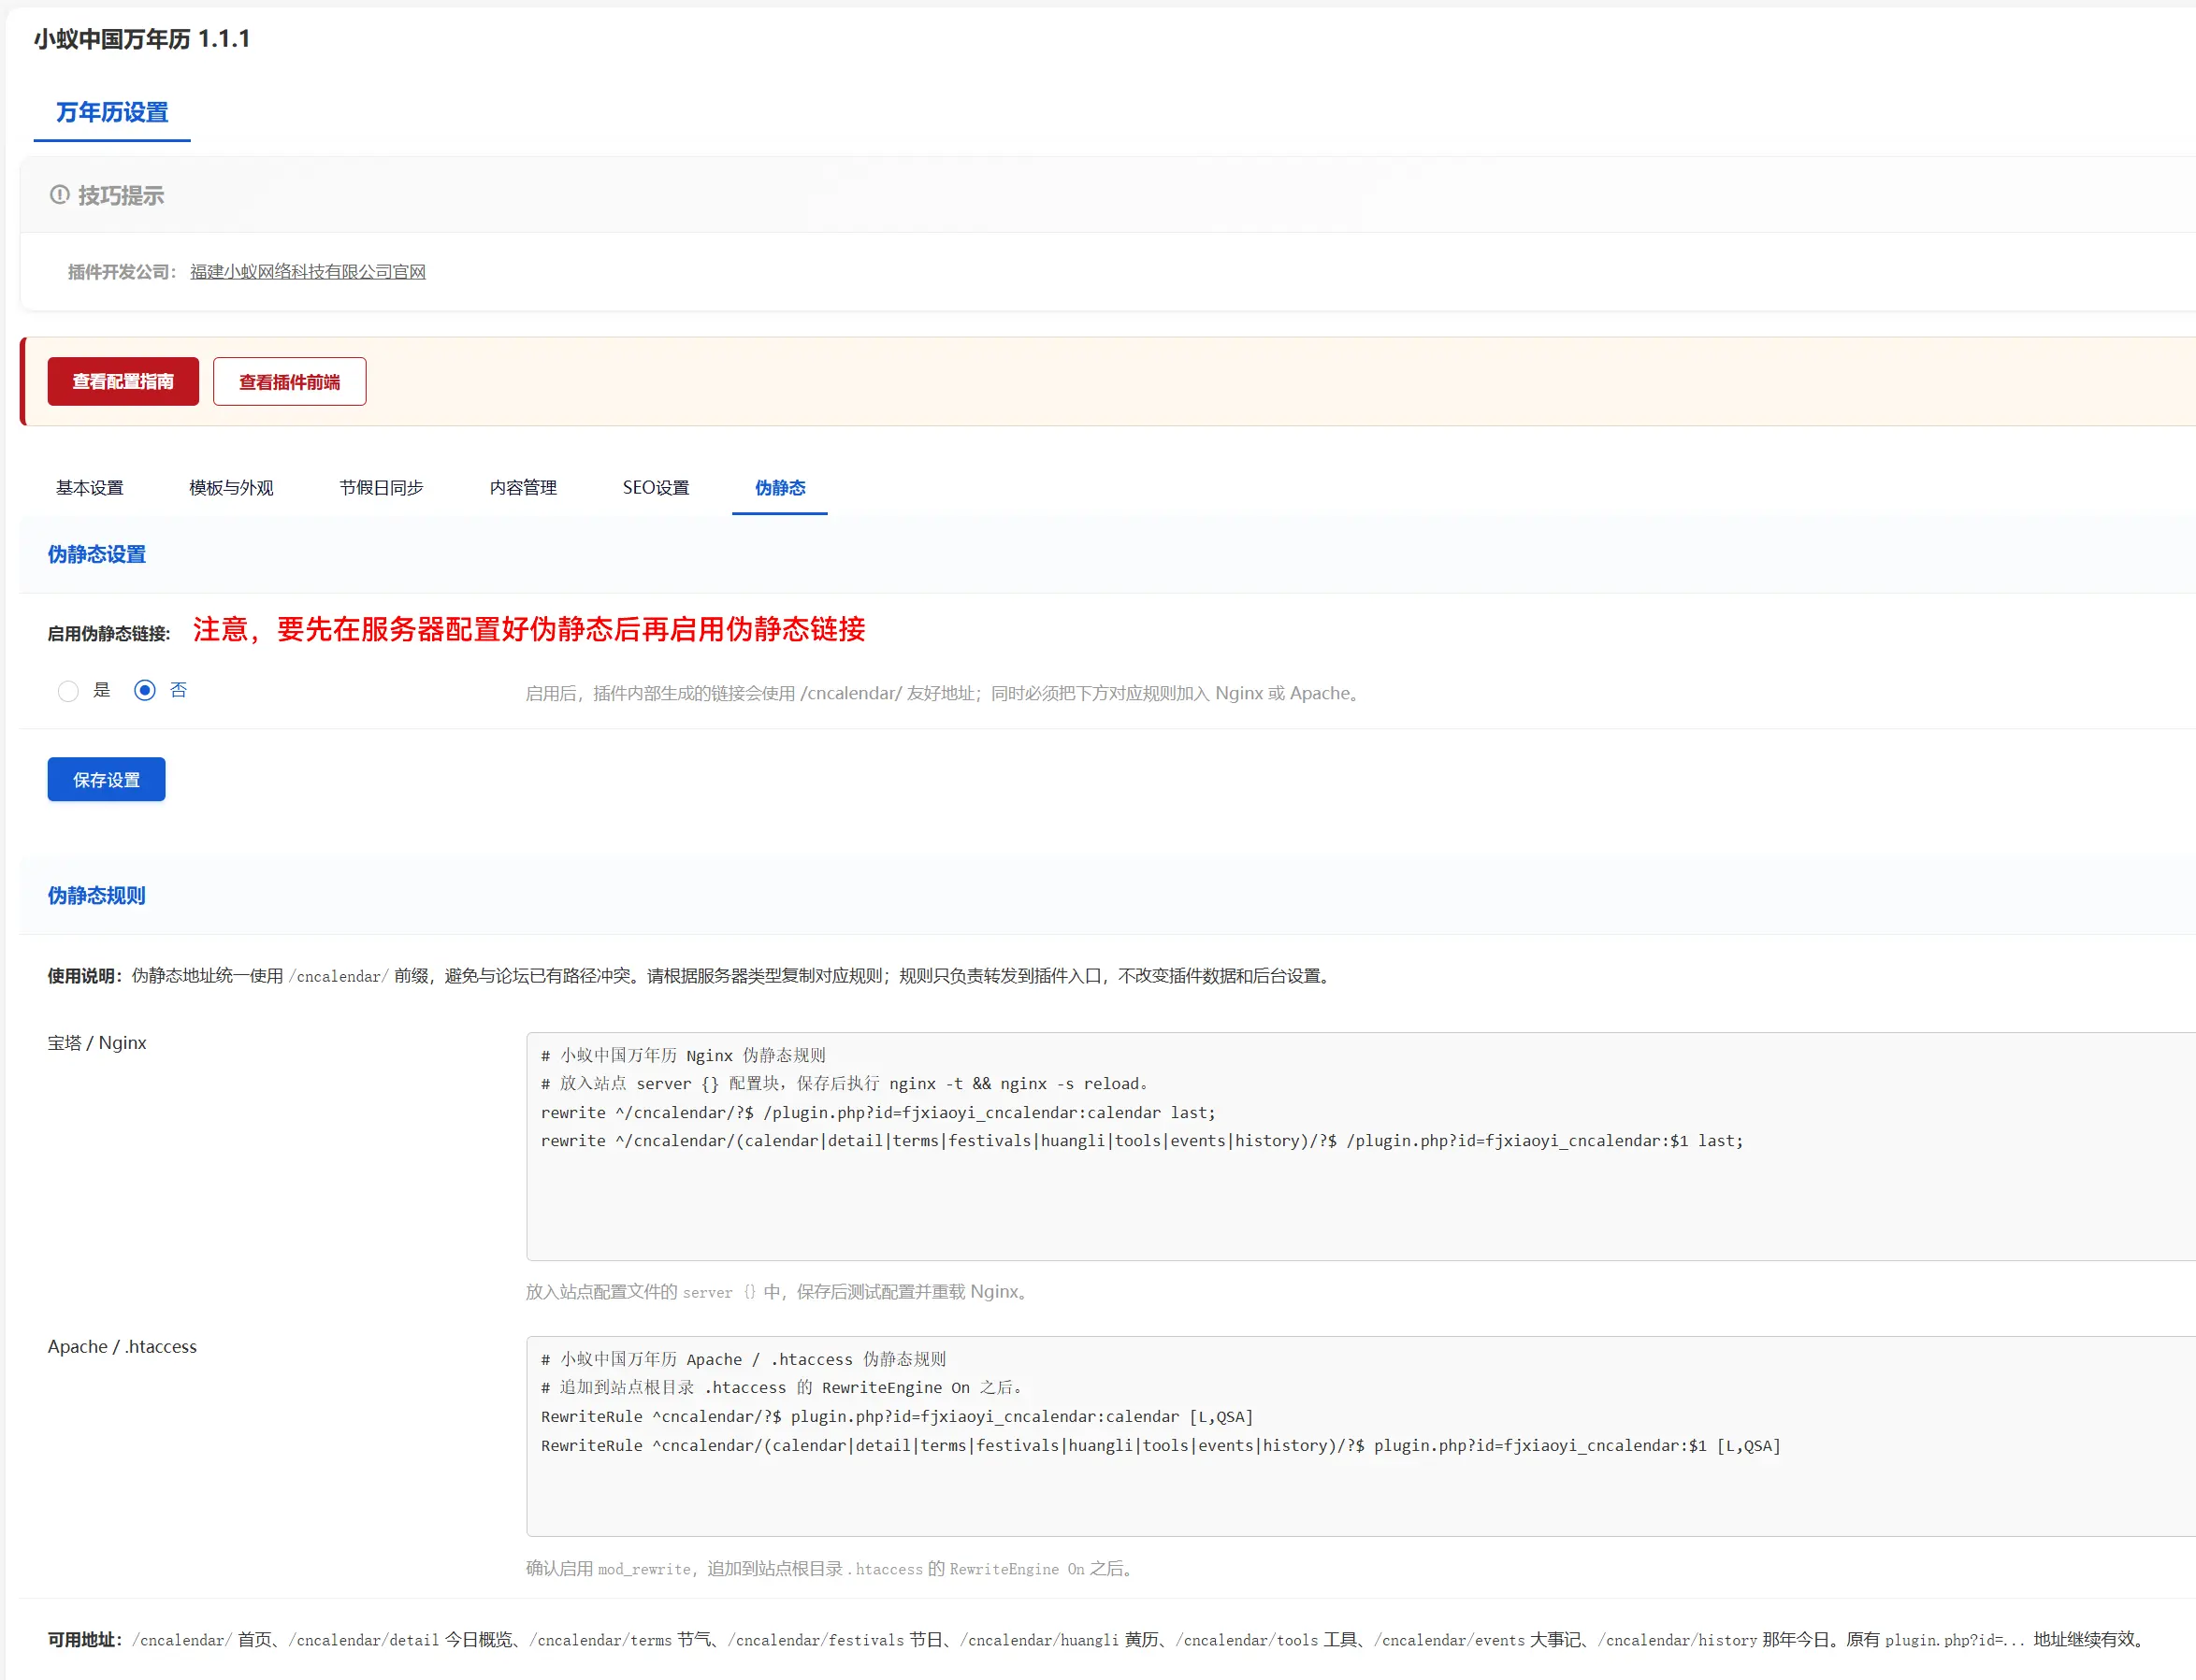This screenshot has width=2196, height=1680.
Task: Click inside the Nginx rewrite rules textarea
Action: coord(1361,1146)
